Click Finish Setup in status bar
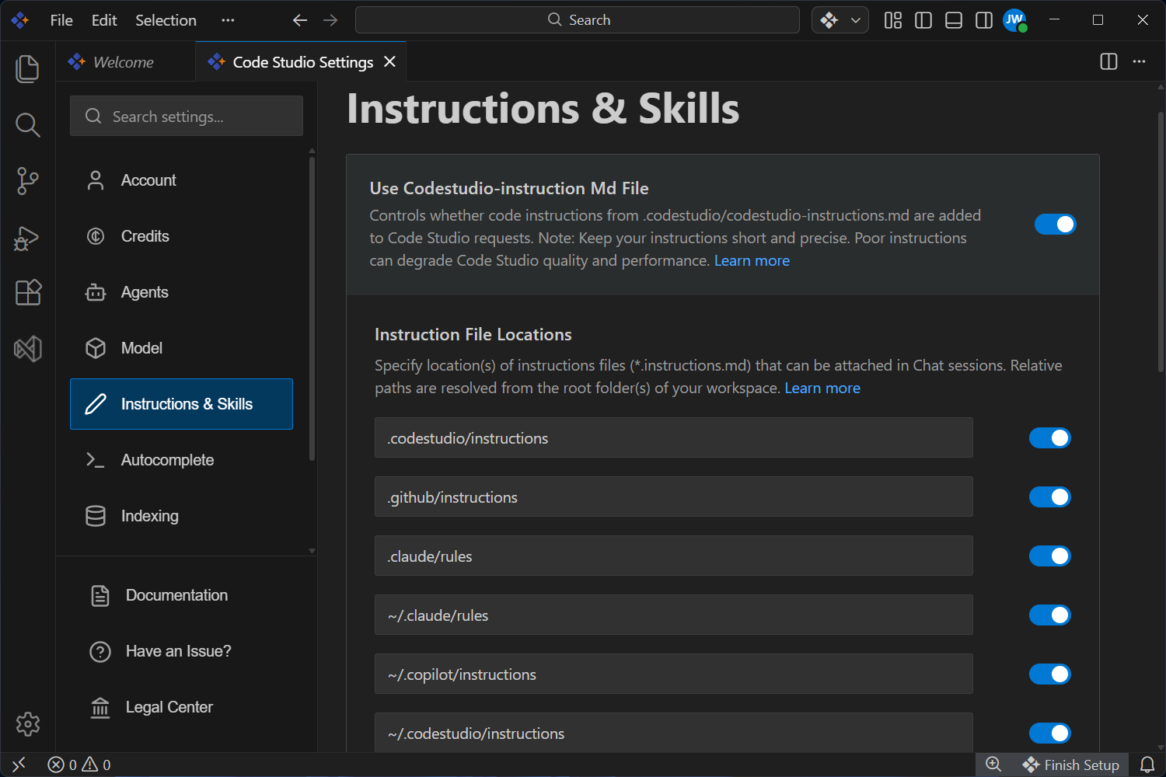 (1070, 765)
